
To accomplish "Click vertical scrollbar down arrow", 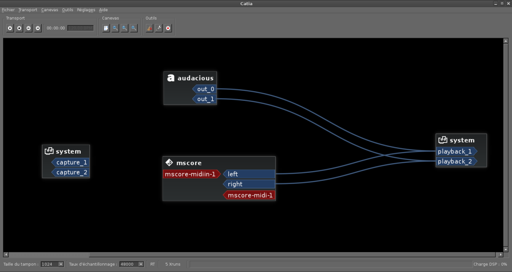I will [x=506, y=250].
